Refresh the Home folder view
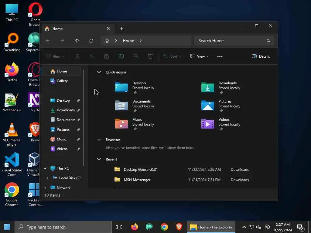This screenshot has width=311, height=233. pos(91,41)
